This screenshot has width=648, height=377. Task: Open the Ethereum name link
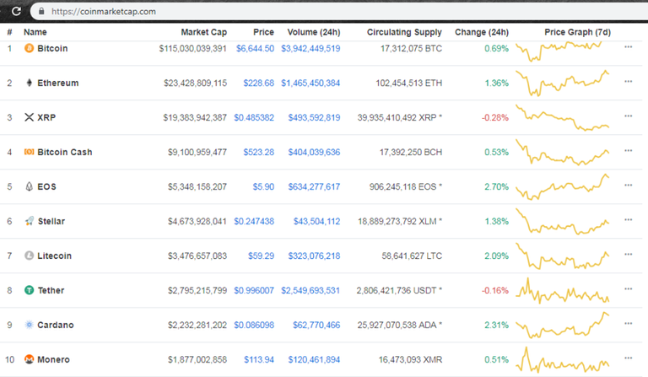coord(58,83)
